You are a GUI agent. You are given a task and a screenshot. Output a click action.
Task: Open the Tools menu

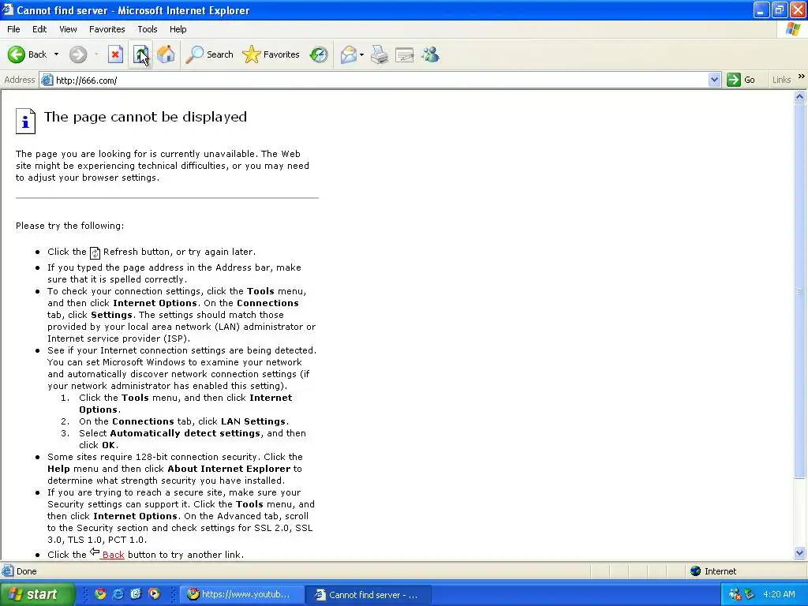(148, 29)
